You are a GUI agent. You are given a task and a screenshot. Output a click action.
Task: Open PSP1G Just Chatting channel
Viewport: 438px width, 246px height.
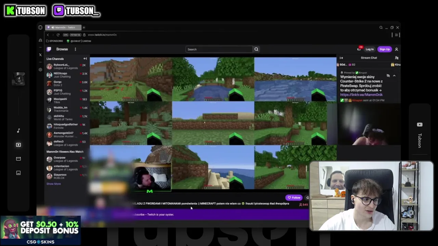click(x=67, y=92)
